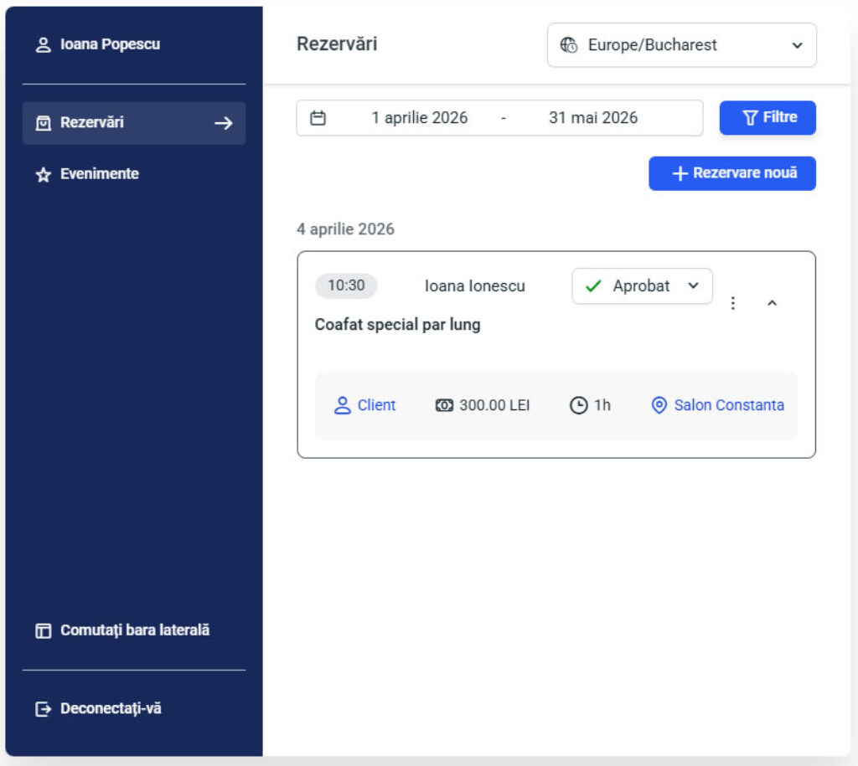Click the Filtre button
The width and height of the screenshot is (858, 766).
click(768, 118)
